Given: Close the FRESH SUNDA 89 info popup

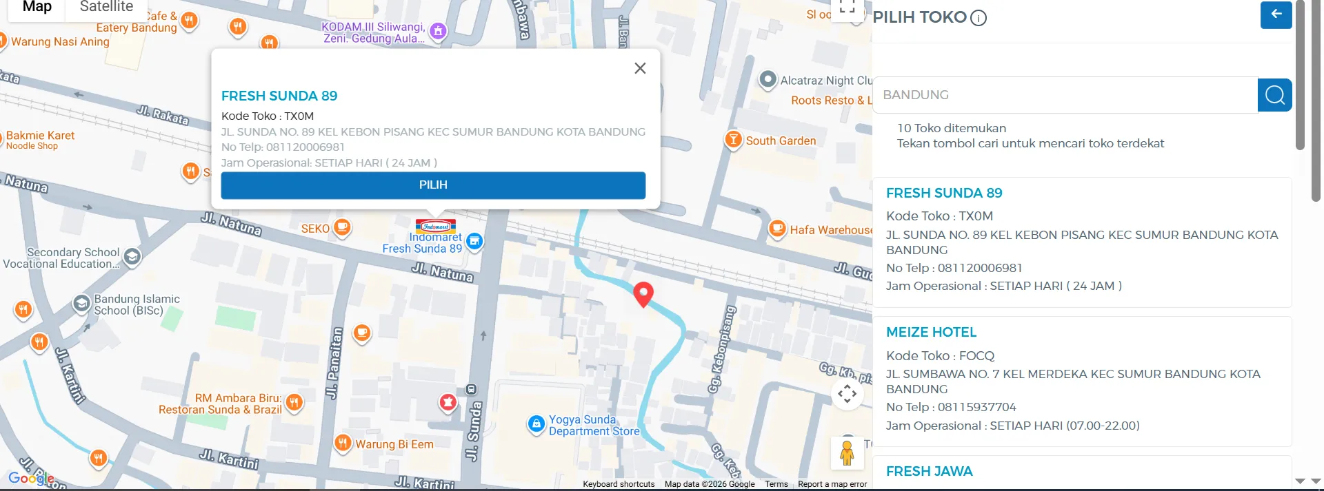Looking at the screenshot, I should (x=640, y=68).
